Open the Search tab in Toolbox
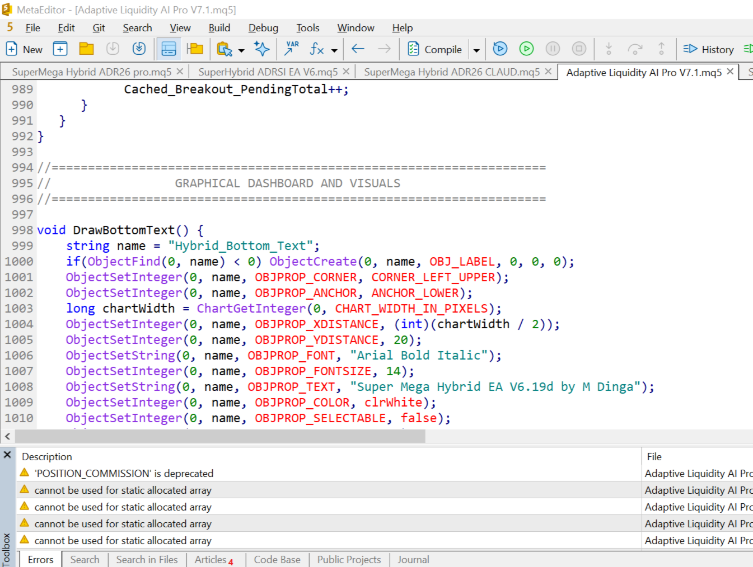Screen dimensions: 753x567 coord(85,560)
